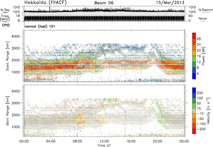Screen dimensions: 213x147
Task: Click the power panel 'Slant Range [km]' label
Action: point(7,56)
